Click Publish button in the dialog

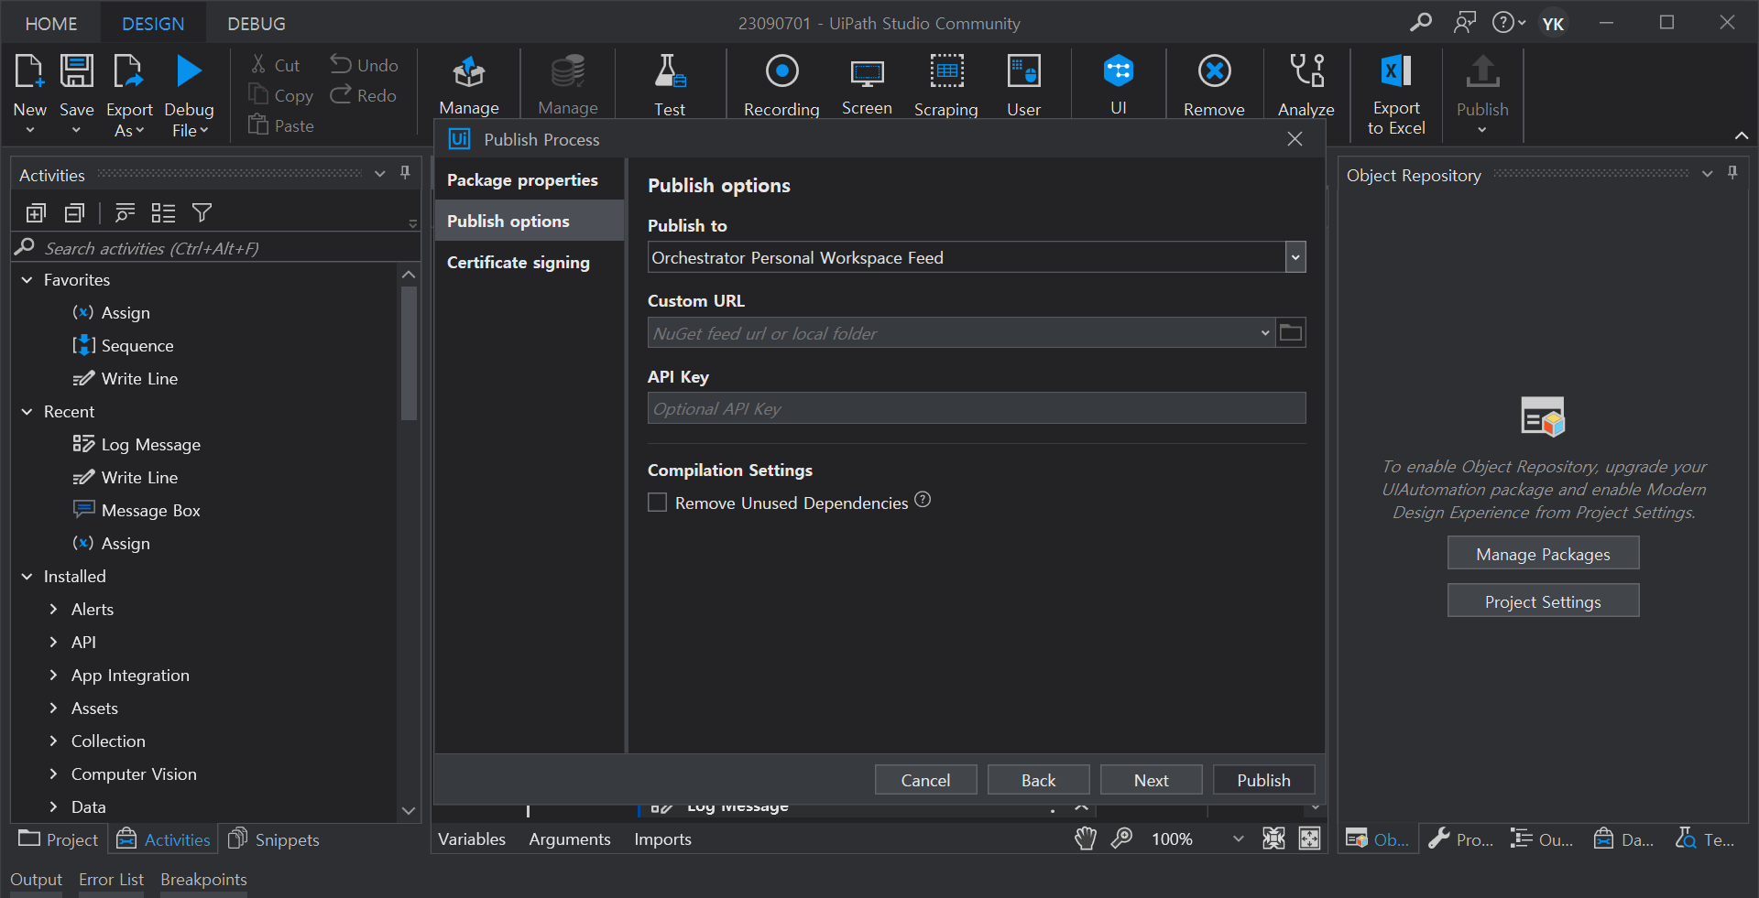click(1263, 780)
